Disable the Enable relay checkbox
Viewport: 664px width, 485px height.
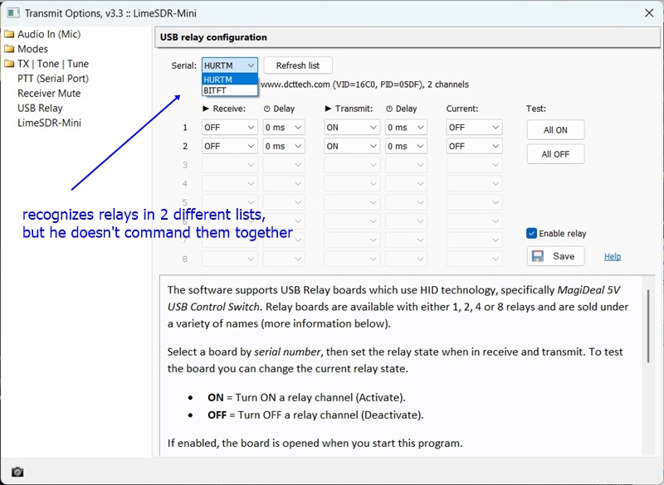coord(532,234)
